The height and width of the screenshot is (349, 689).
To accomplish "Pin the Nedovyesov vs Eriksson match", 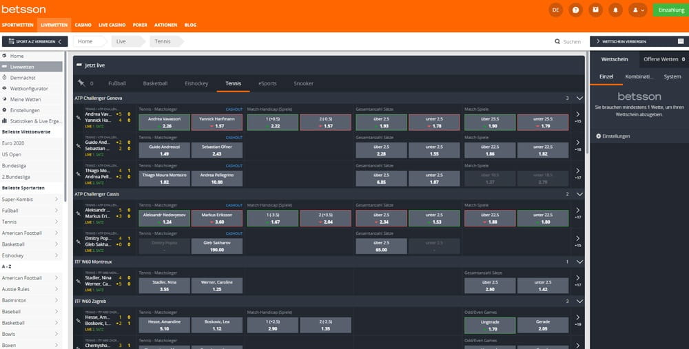I will [x=79, y=214].
